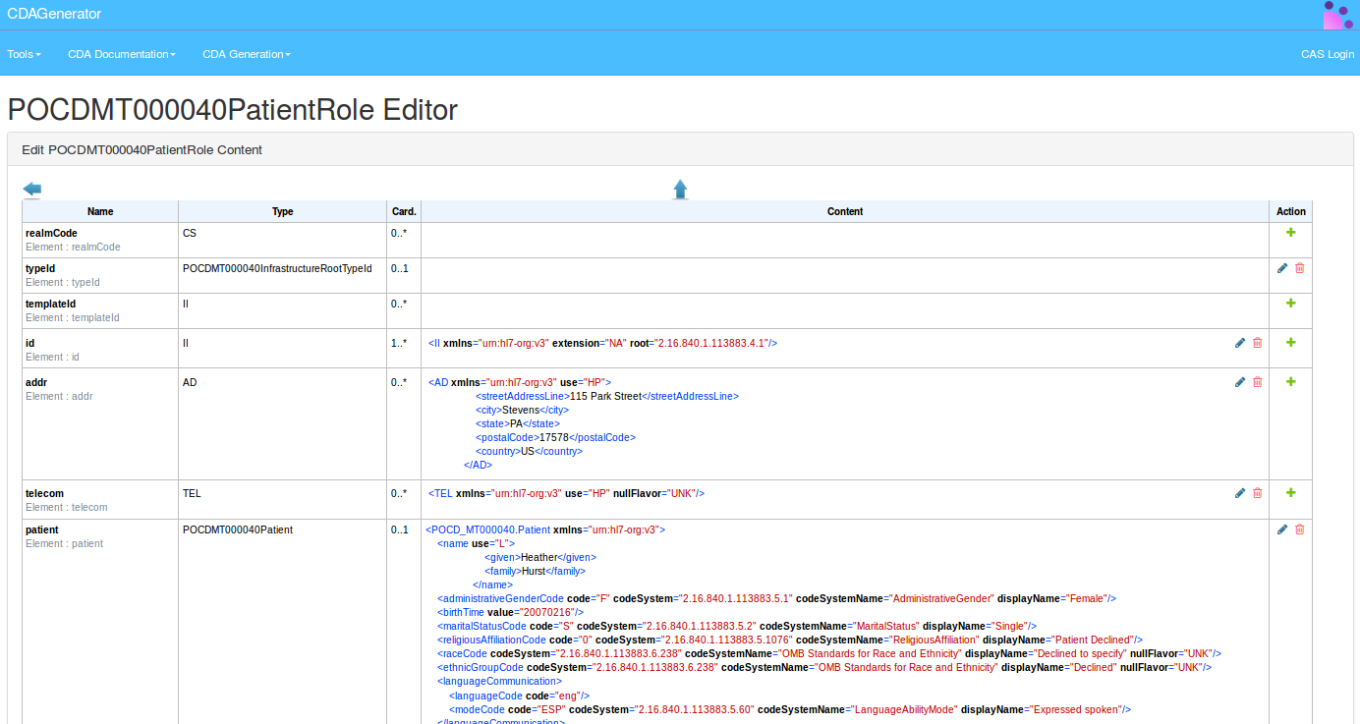Go to CDAGenerator home title
This screenshot has height=724, width=1360.
click(x=54, y=14)
